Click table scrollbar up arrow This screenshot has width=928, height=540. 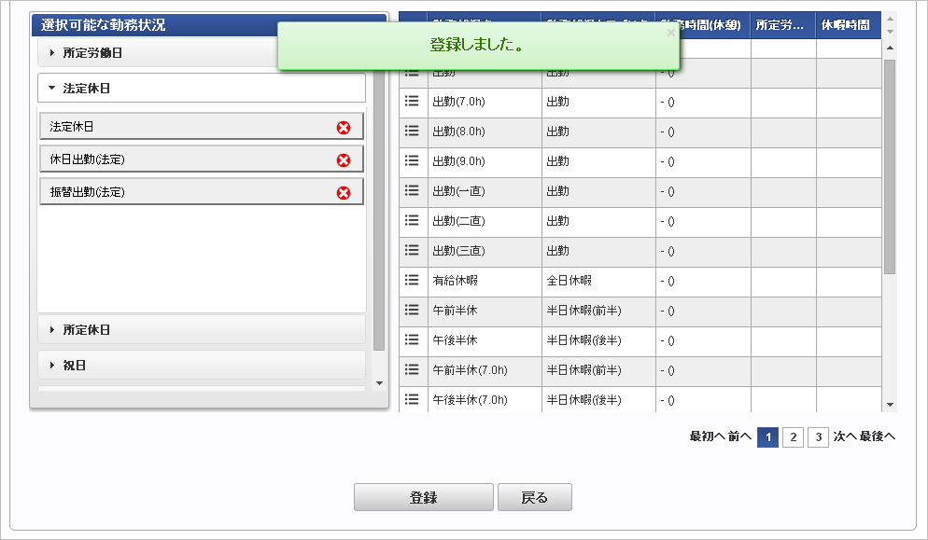(x=890, y=48)
